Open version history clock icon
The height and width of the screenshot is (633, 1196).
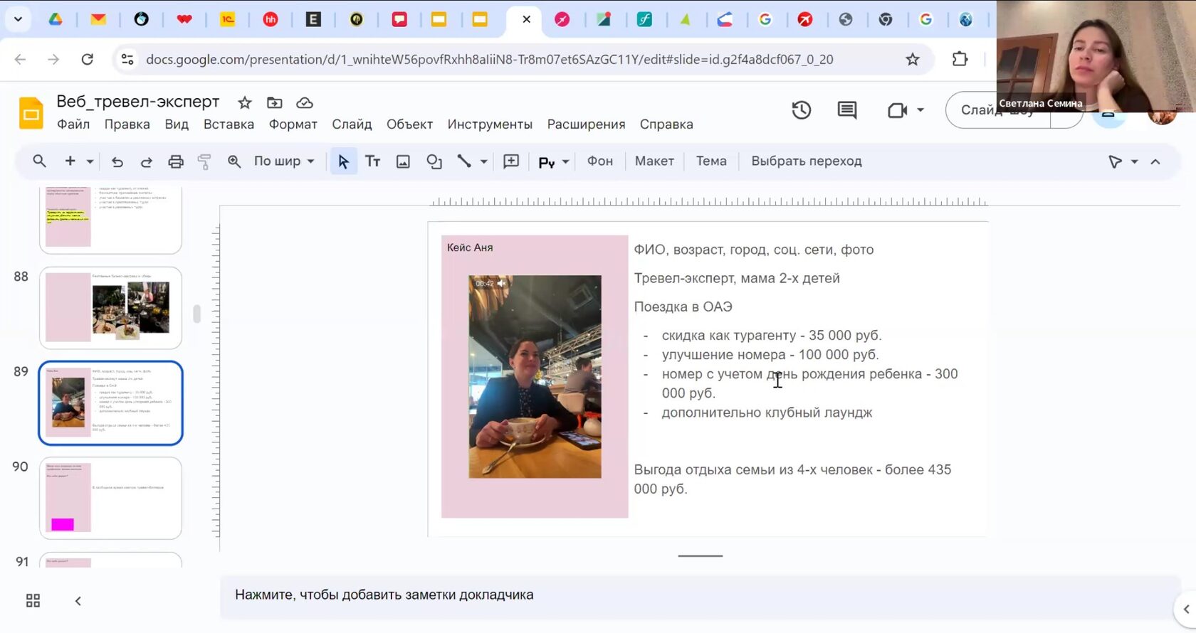(x=802, y=110)
